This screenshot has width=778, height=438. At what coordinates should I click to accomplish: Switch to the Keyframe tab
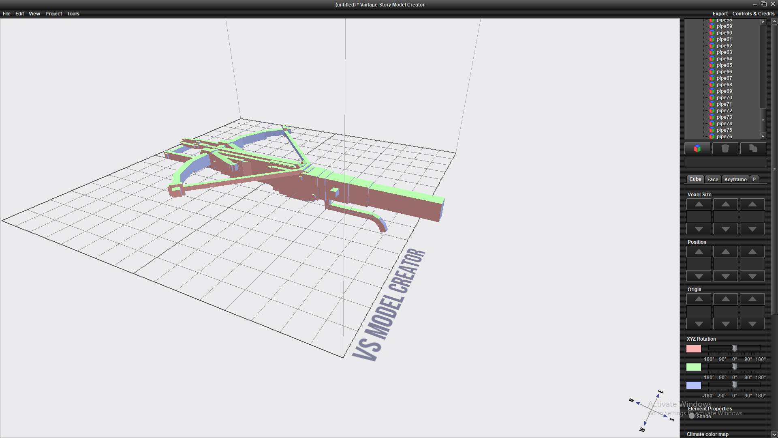(x=735, y=179)
